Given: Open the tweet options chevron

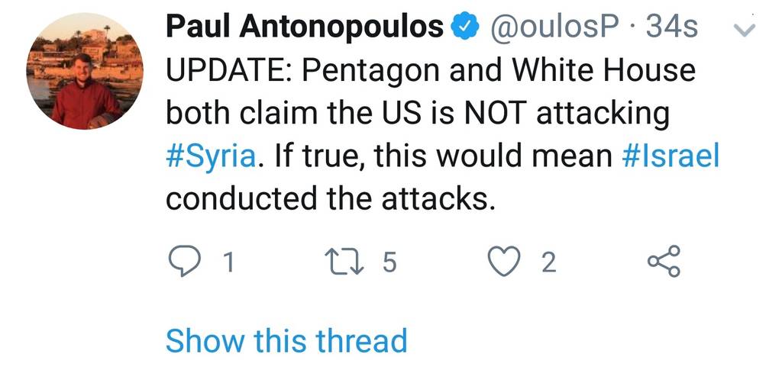Looking at the screenshot, I should tap(744, 31).
